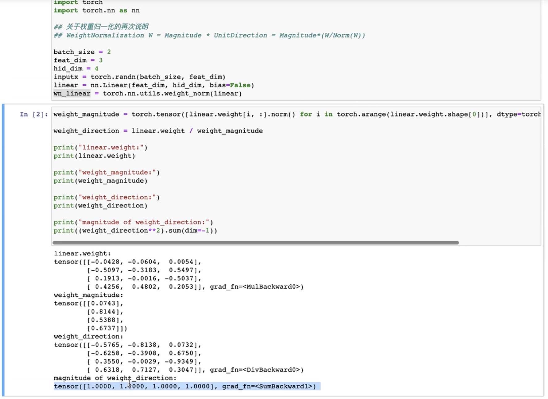The height and width of the screenshot is (399, 548).
Task: Click the 'linear = nn.Linear' line
Action: pyautogui.click(x=154, y=85)
